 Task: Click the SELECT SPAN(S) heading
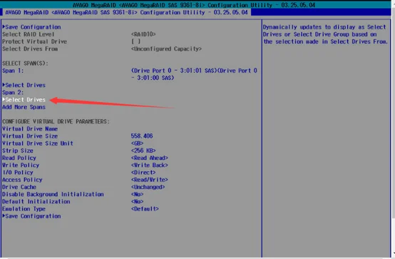click(25, 64)
